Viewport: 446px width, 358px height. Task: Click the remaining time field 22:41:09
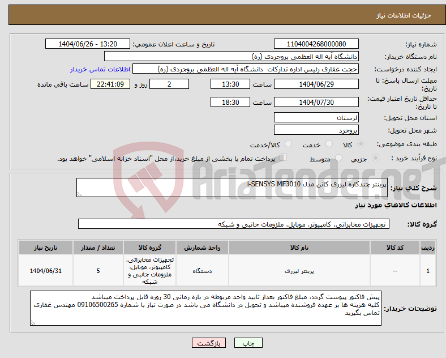point(110,84)
